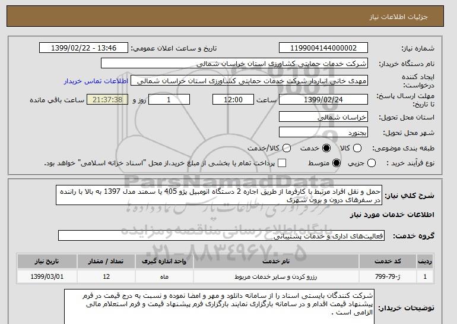This screenshot has height=324, width=457.
Task: Click the remaining time field 21:37:38
Action: pos(107,99)
